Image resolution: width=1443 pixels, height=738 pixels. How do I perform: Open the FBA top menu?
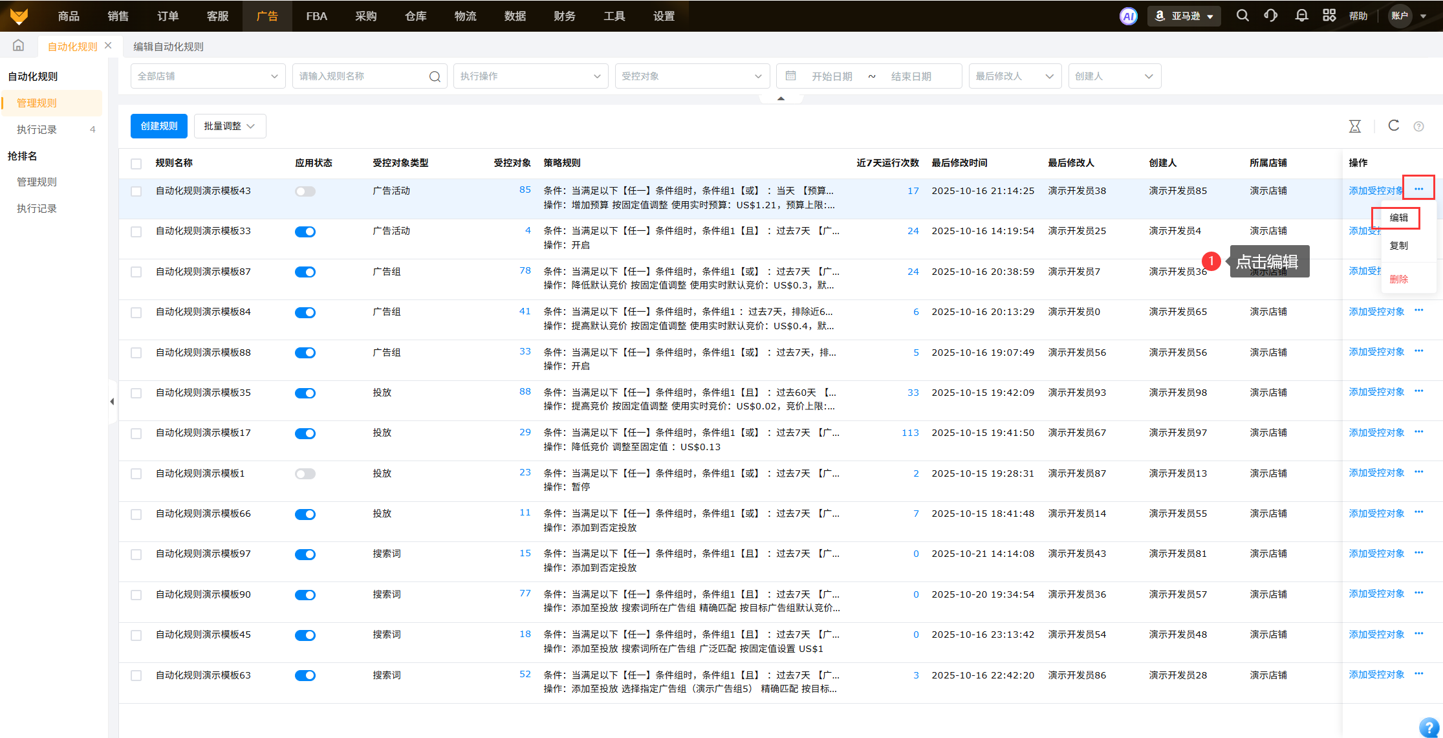click(x=316, y=16)
